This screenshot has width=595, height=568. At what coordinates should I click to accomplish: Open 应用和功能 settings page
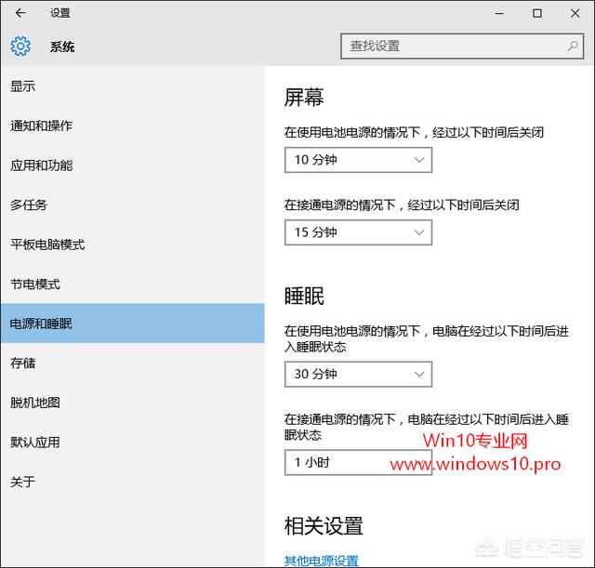[x=41, y=165]
